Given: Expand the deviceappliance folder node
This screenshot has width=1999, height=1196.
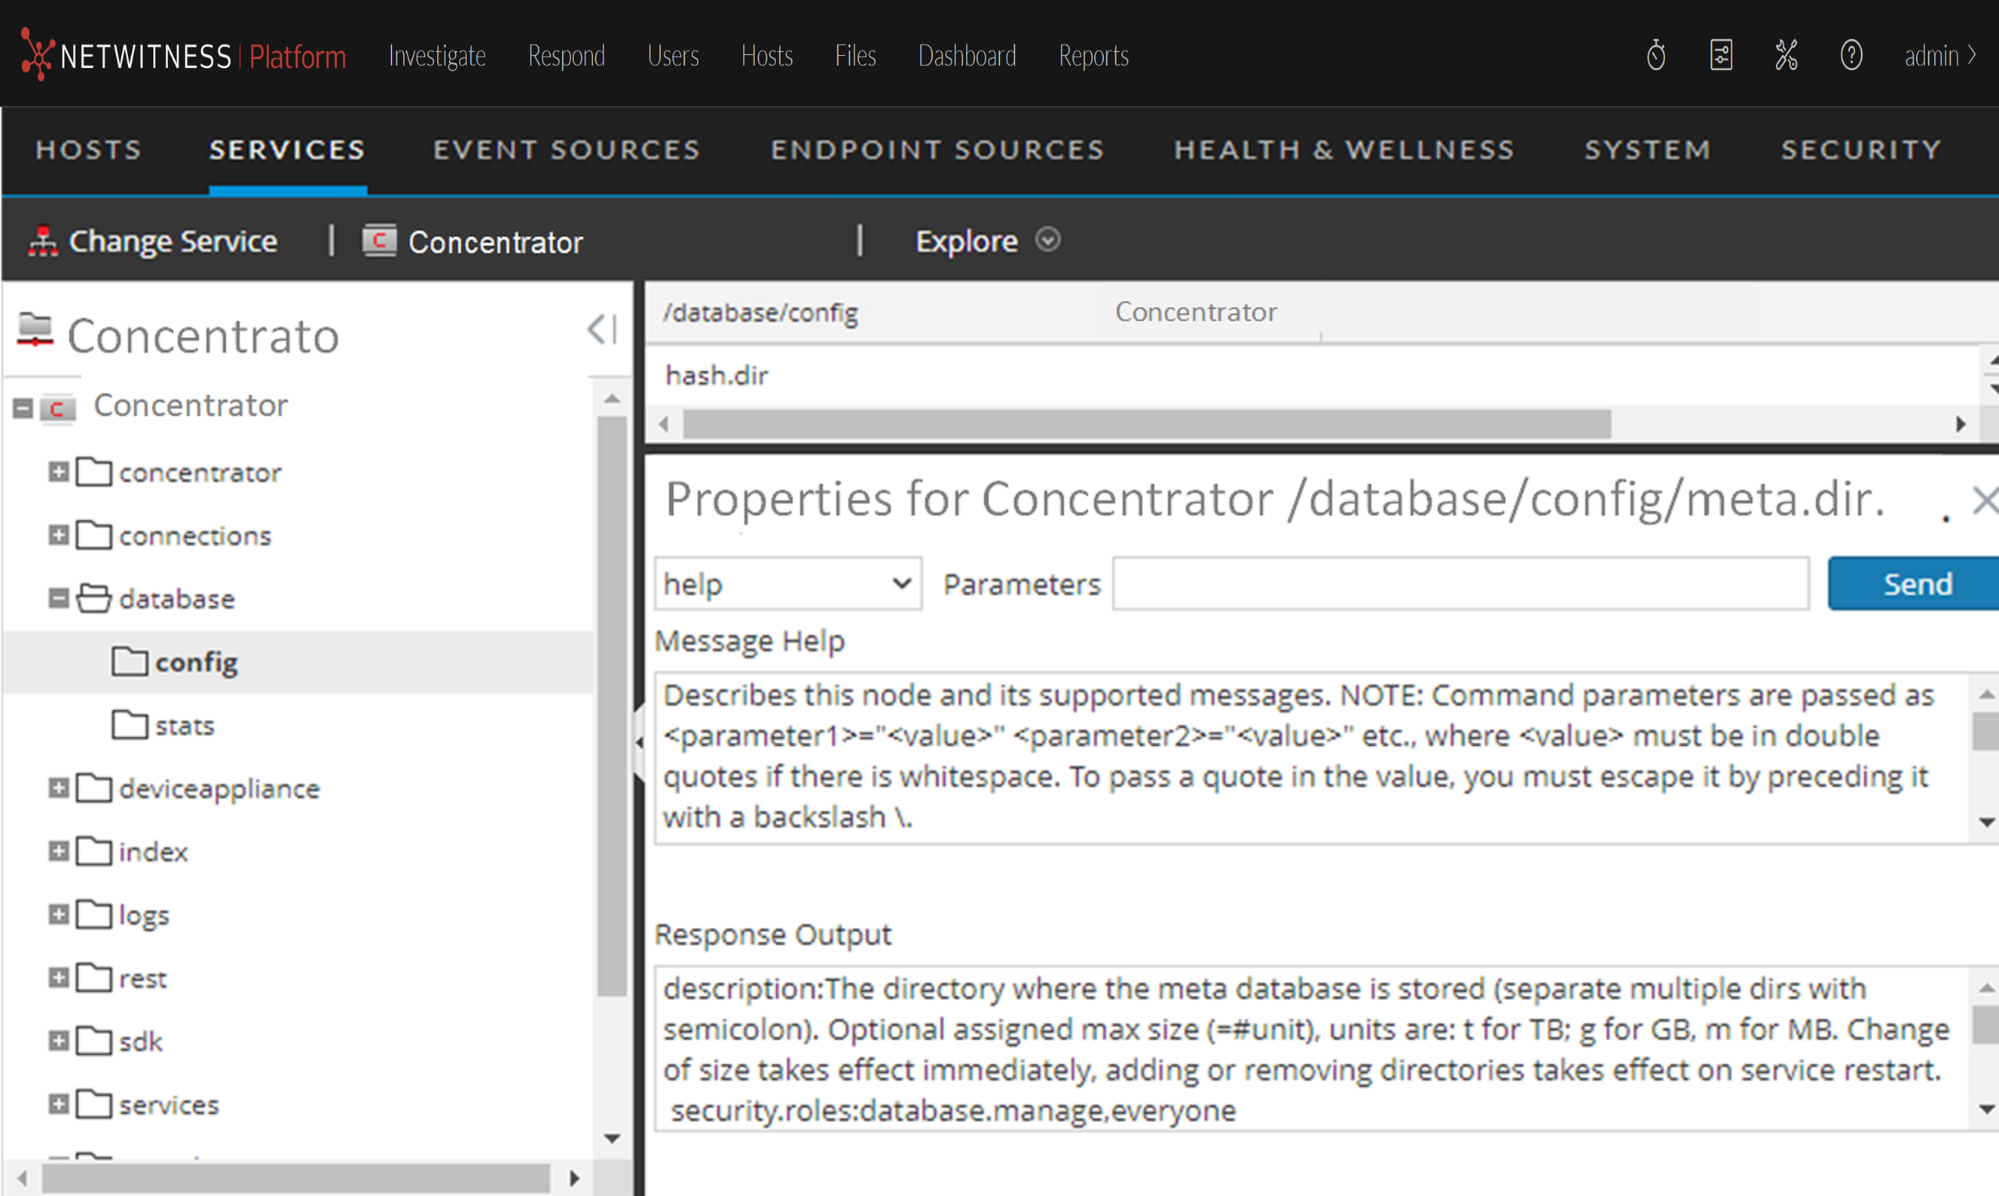Looking at the screenshot, I should pos(58,788).
